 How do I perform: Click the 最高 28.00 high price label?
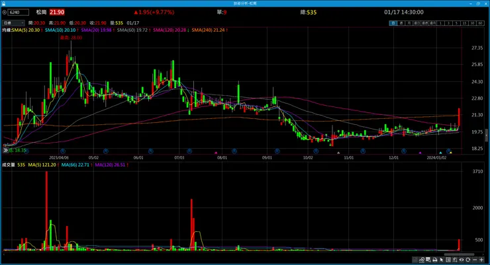click(x=72, y=38)
